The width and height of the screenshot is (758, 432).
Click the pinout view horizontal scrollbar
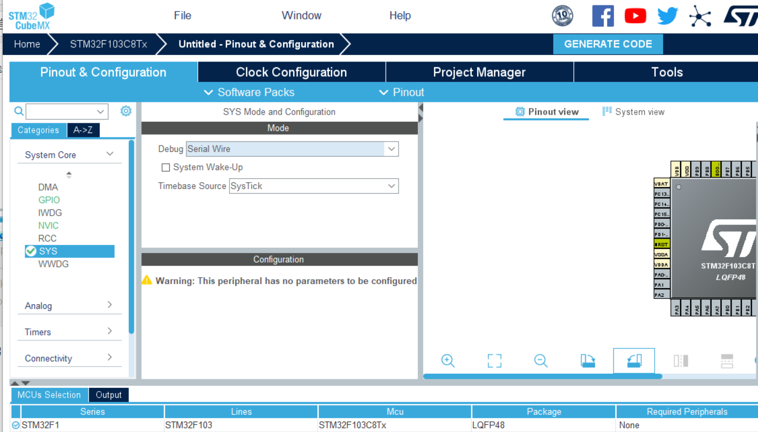click(x=542, y=376)
